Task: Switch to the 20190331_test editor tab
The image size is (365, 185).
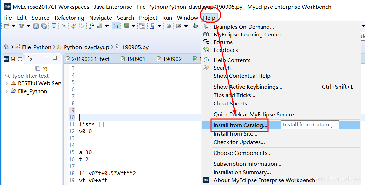Action: pyautogui.click(x=88, y=59)
